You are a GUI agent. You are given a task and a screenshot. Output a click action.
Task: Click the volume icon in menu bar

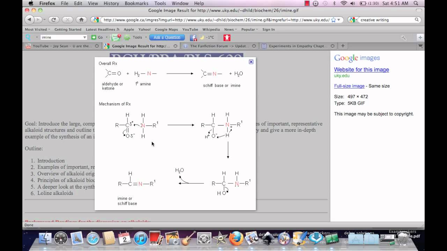click(352, 3)
